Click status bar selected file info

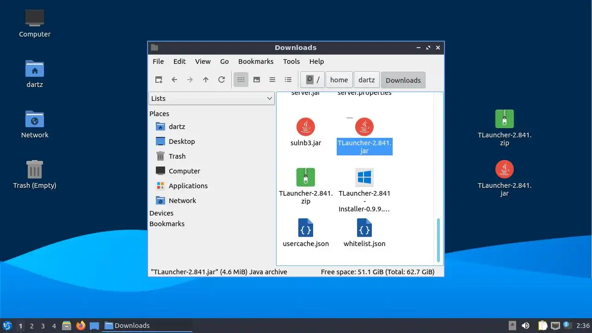[x=219, y=271]
